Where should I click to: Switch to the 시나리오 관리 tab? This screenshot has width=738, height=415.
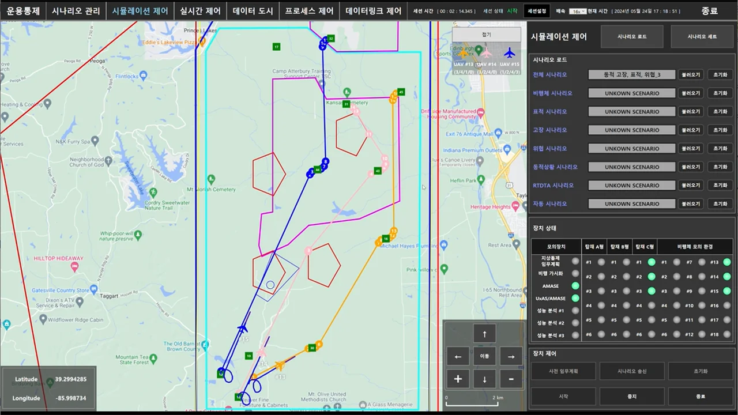click(76, 11)
